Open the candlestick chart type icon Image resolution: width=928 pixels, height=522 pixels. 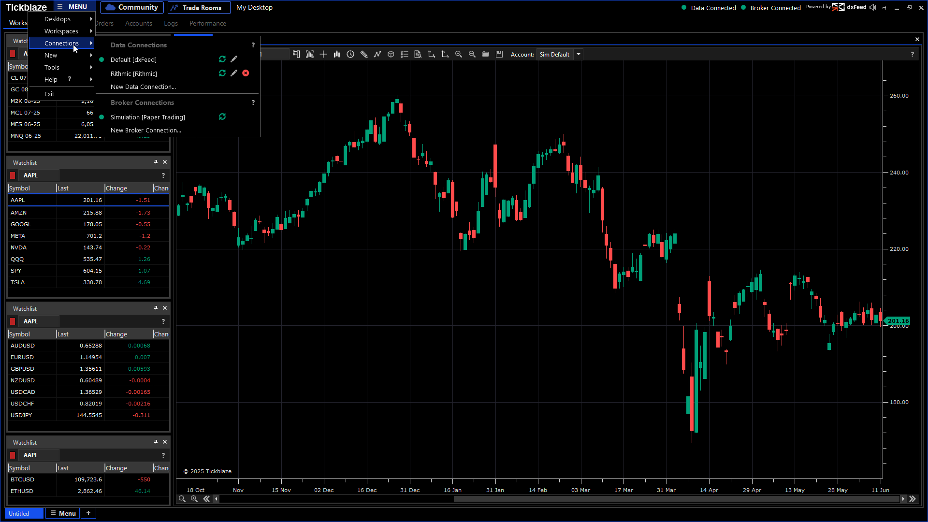click(x=337, y=54)
